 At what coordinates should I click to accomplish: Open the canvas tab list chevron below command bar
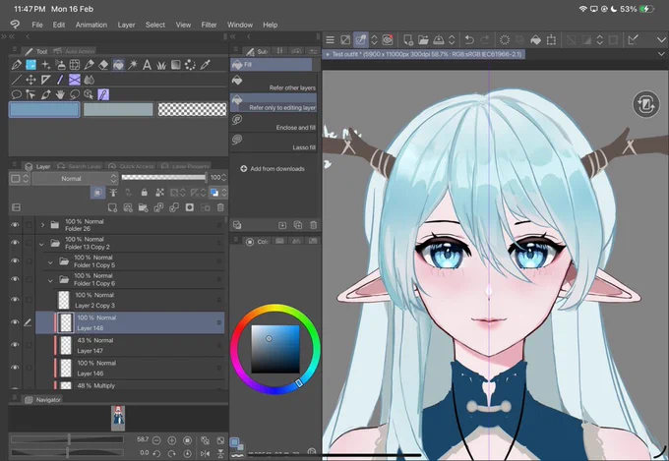[x=661, y=54]
